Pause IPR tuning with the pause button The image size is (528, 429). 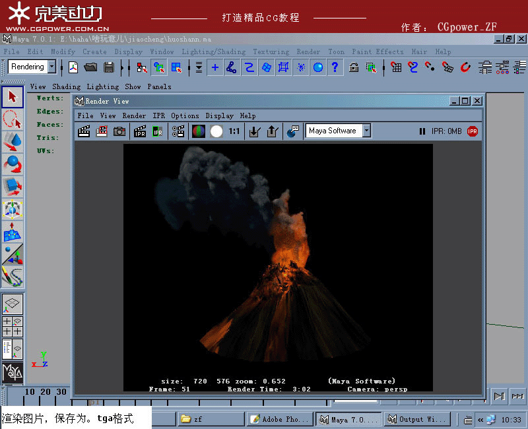pyautogui.click(x=422, y=131)
